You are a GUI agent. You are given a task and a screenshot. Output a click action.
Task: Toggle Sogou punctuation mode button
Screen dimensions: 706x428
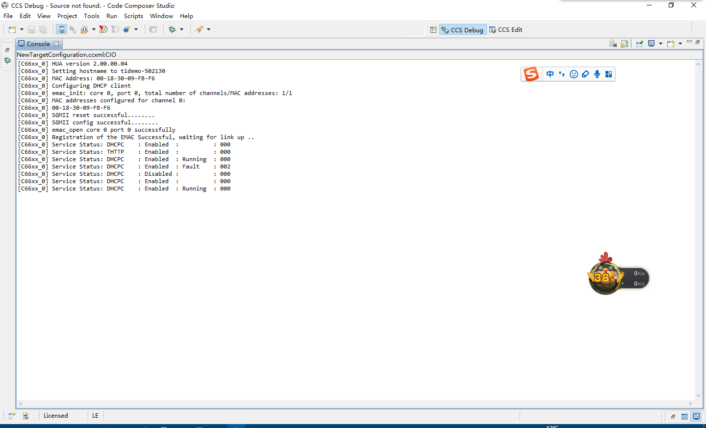click(562, 74)
